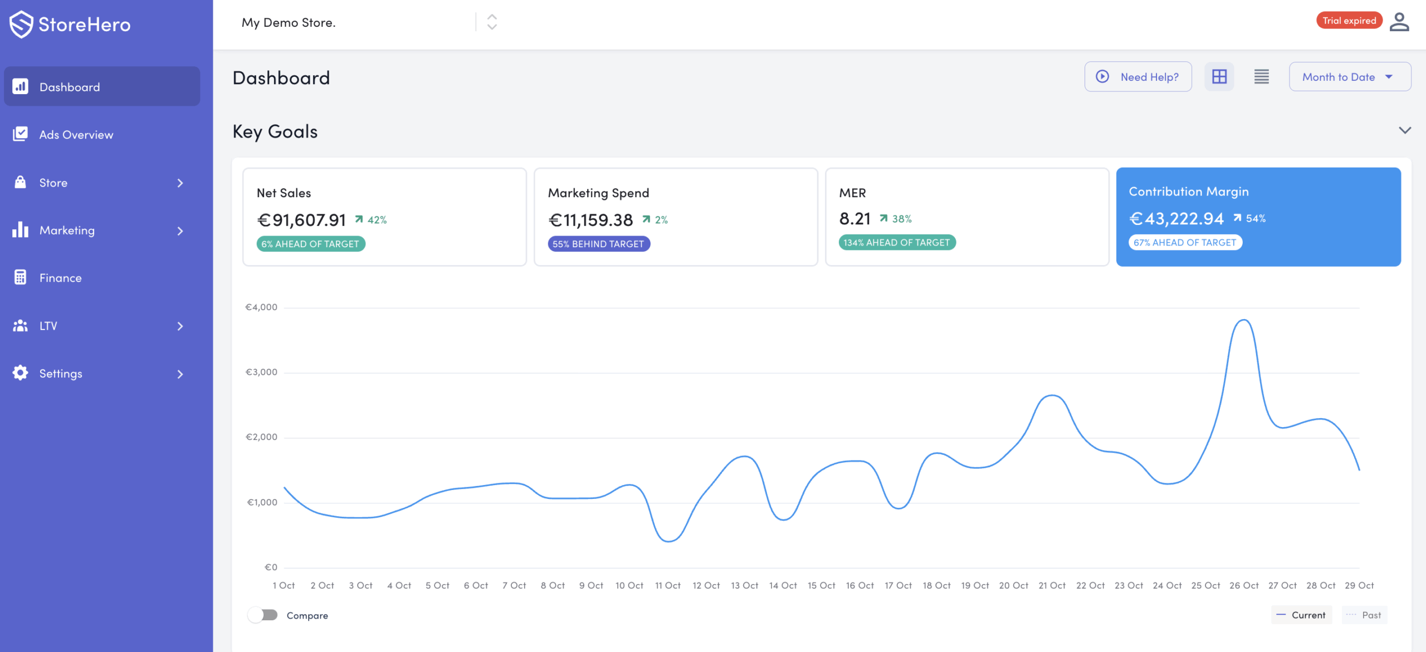The image size is (1426, 652).
Task: Open the Marketing bar-chart icon
Action: pos(20,230)
